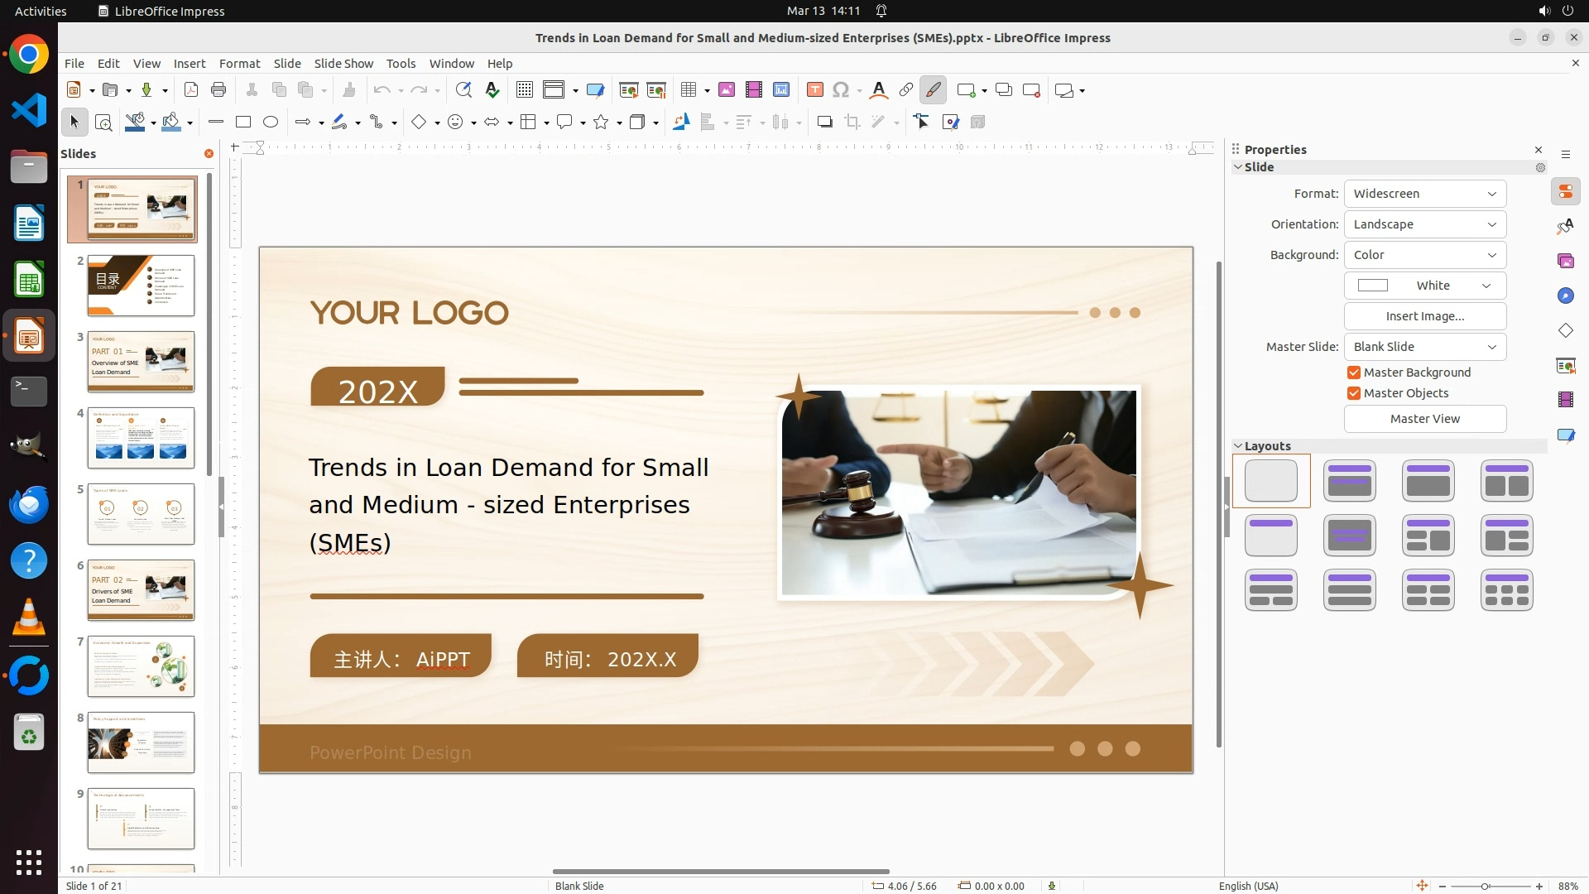
Task: Click the Insert Image... button
Action: pos(1425,316)
